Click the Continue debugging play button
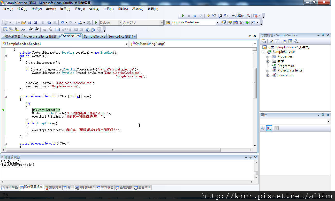 [x=183, y=16]
